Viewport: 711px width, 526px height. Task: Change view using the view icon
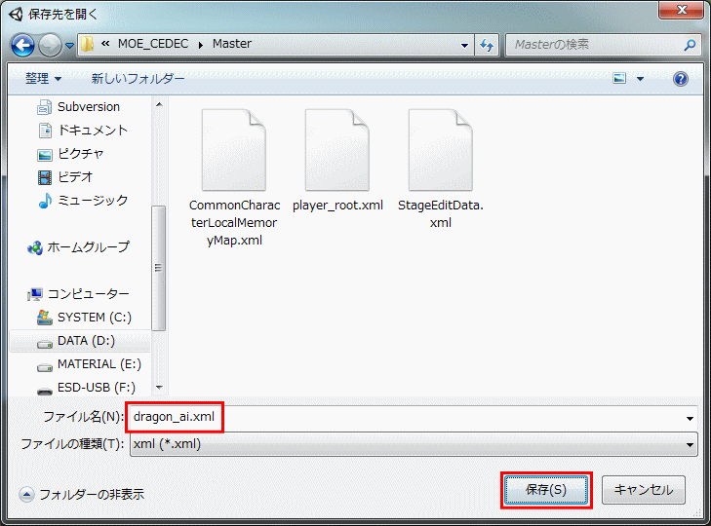619,78
